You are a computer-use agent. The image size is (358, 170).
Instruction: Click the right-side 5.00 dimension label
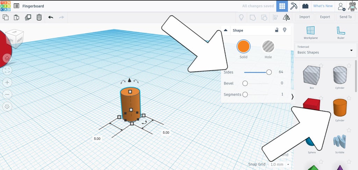[166, 132]
